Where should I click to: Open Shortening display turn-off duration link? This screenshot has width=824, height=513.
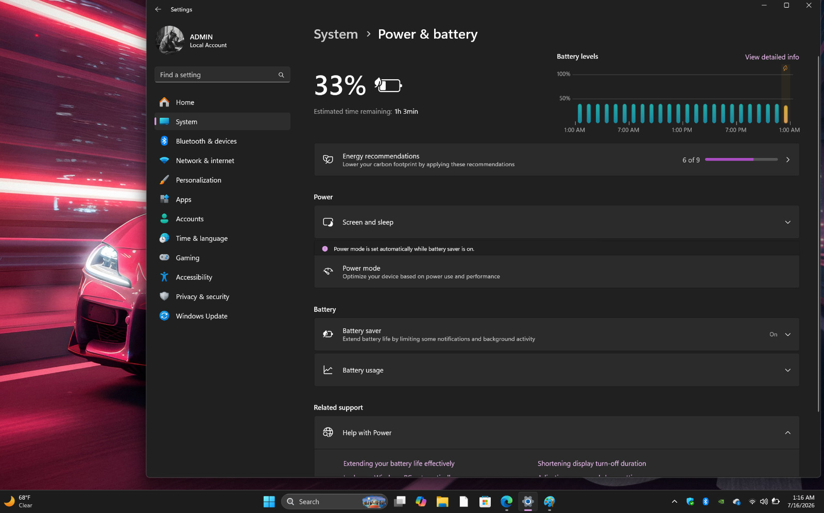tap(592, 464)
